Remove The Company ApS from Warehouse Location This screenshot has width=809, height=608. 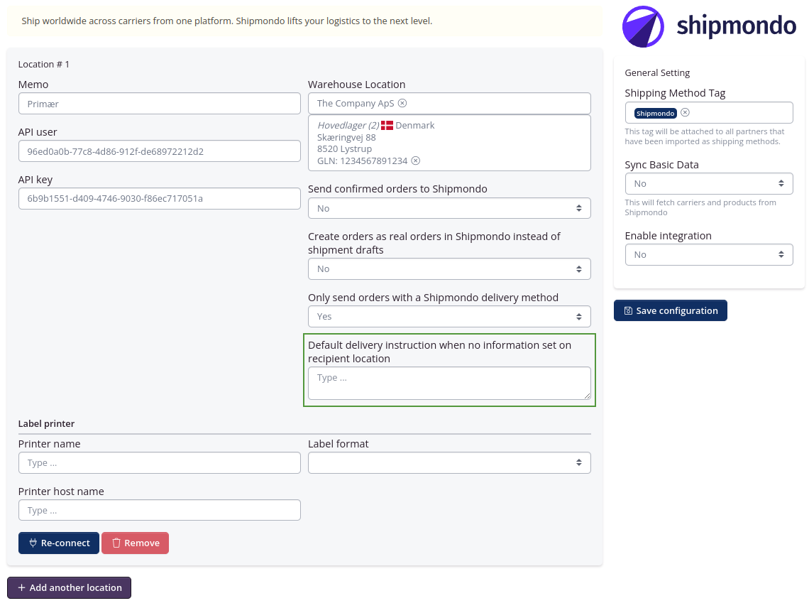[402, 103]
